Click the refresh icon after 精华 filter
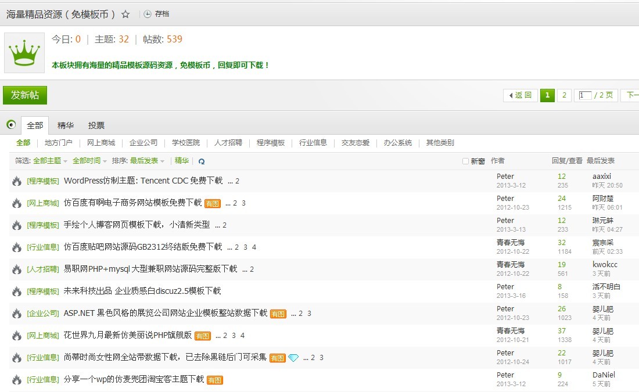Viewport: 639px width, 392px height. pyautogui.click(x=202, y=161)
